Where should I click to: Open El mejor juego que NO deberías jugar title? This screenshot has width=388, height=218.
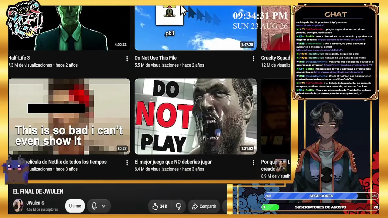(x=173, y=162)
